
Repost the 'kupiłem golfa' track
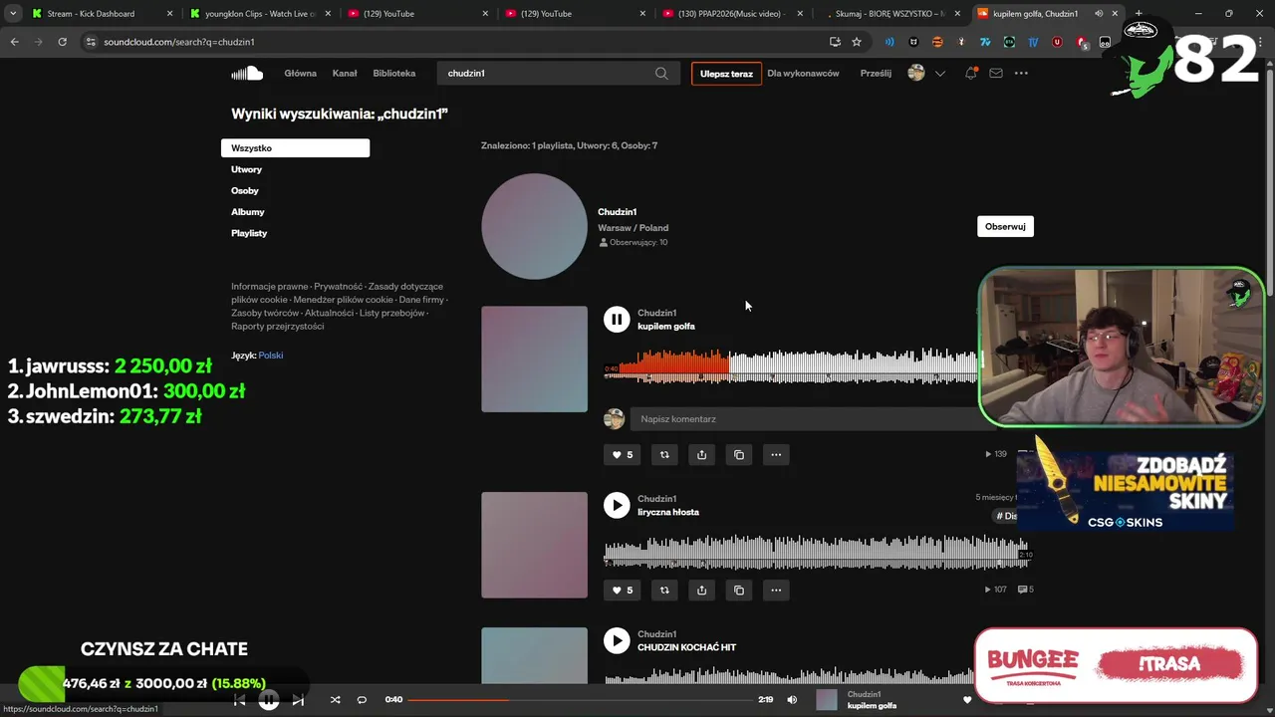pyautogui.click(x=664, y=454)
